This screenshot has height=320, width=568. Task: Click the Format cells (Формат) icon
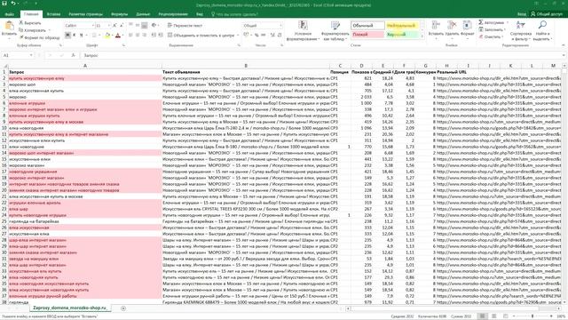click(x=468, y=26)
